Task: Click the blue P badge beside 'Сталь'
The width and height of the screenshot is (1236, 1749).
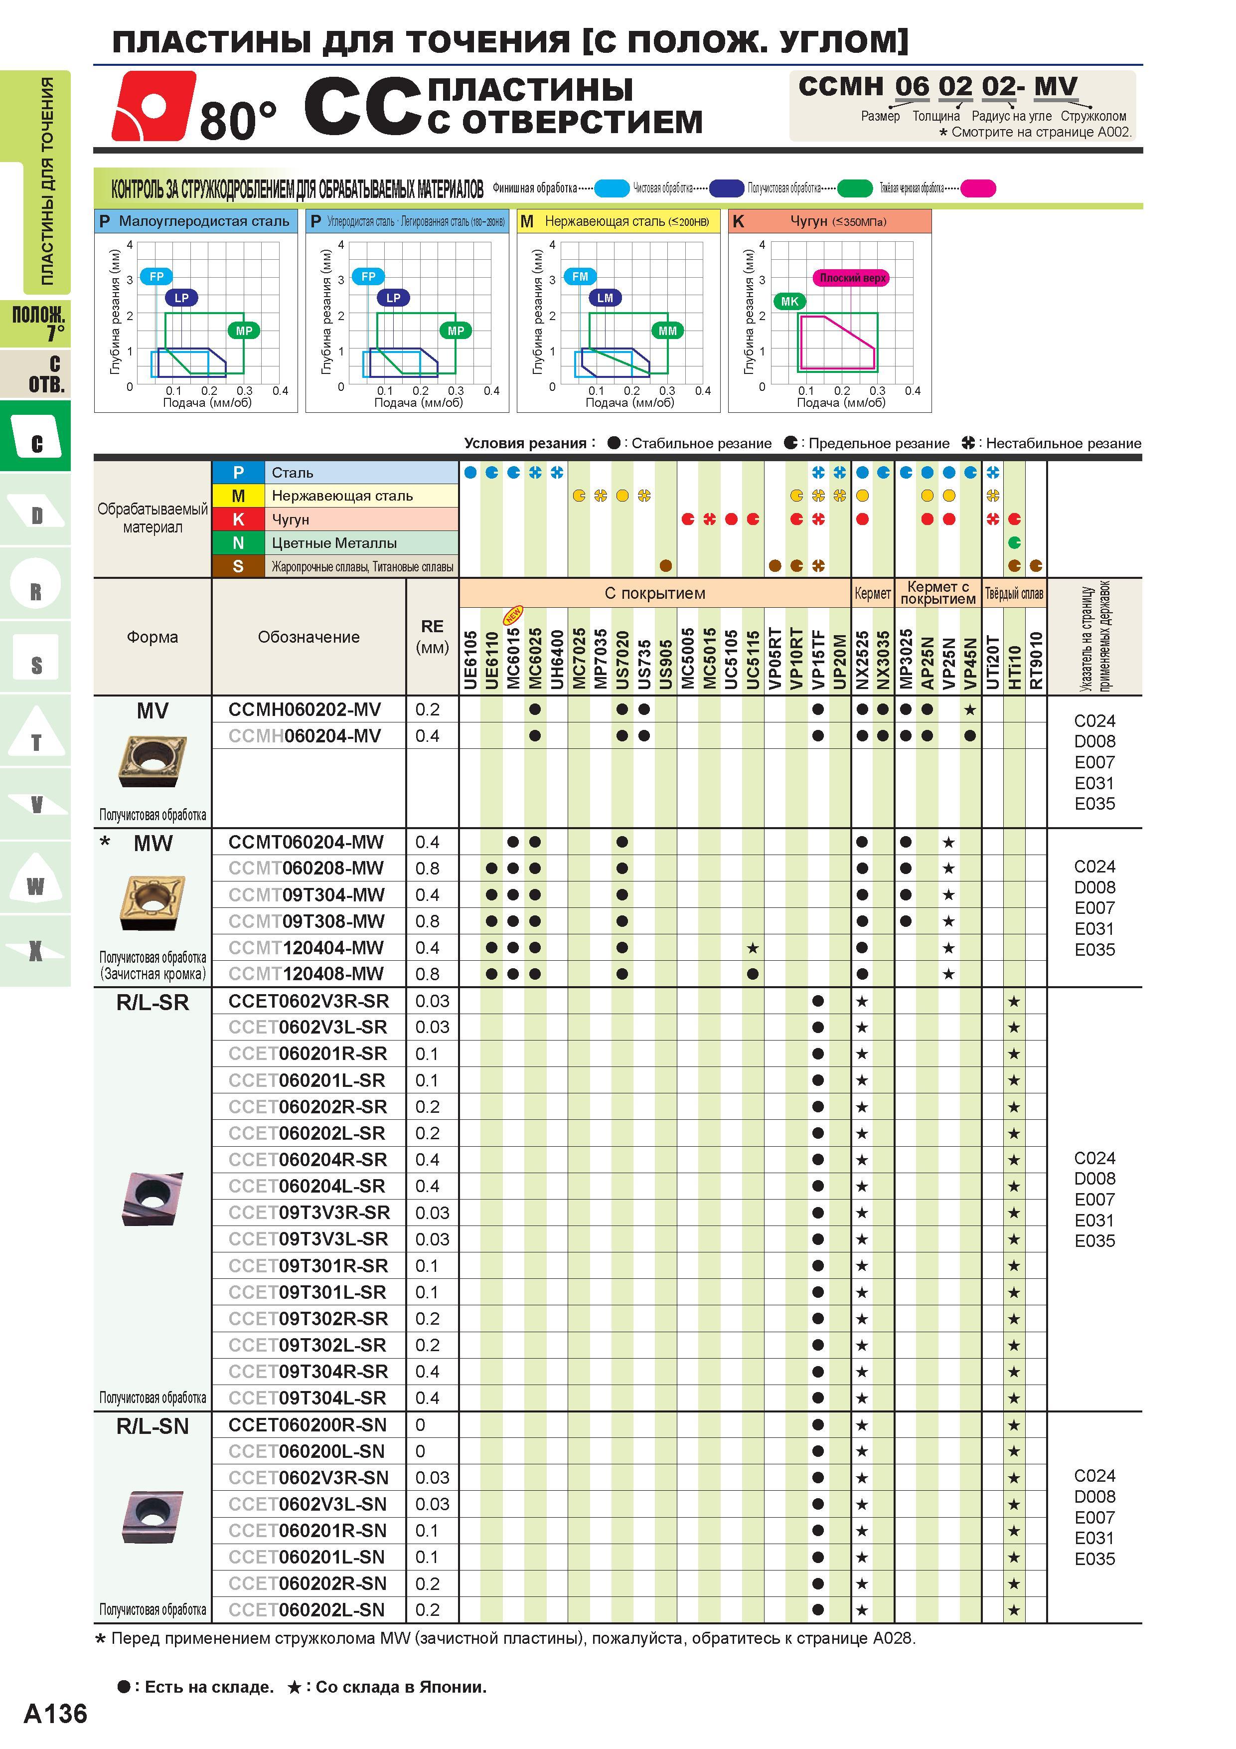Action: 238,472
